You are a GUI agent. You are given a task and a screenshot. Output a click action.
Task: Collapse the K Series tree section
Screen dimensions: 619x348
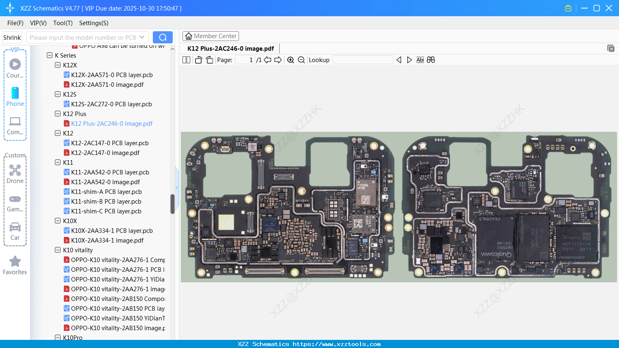tap(49, 55)
